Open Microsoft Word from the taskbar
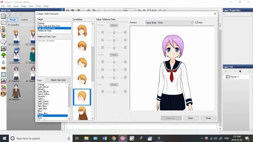The width and height of the screenshot is (253, 142). [104, 138]
